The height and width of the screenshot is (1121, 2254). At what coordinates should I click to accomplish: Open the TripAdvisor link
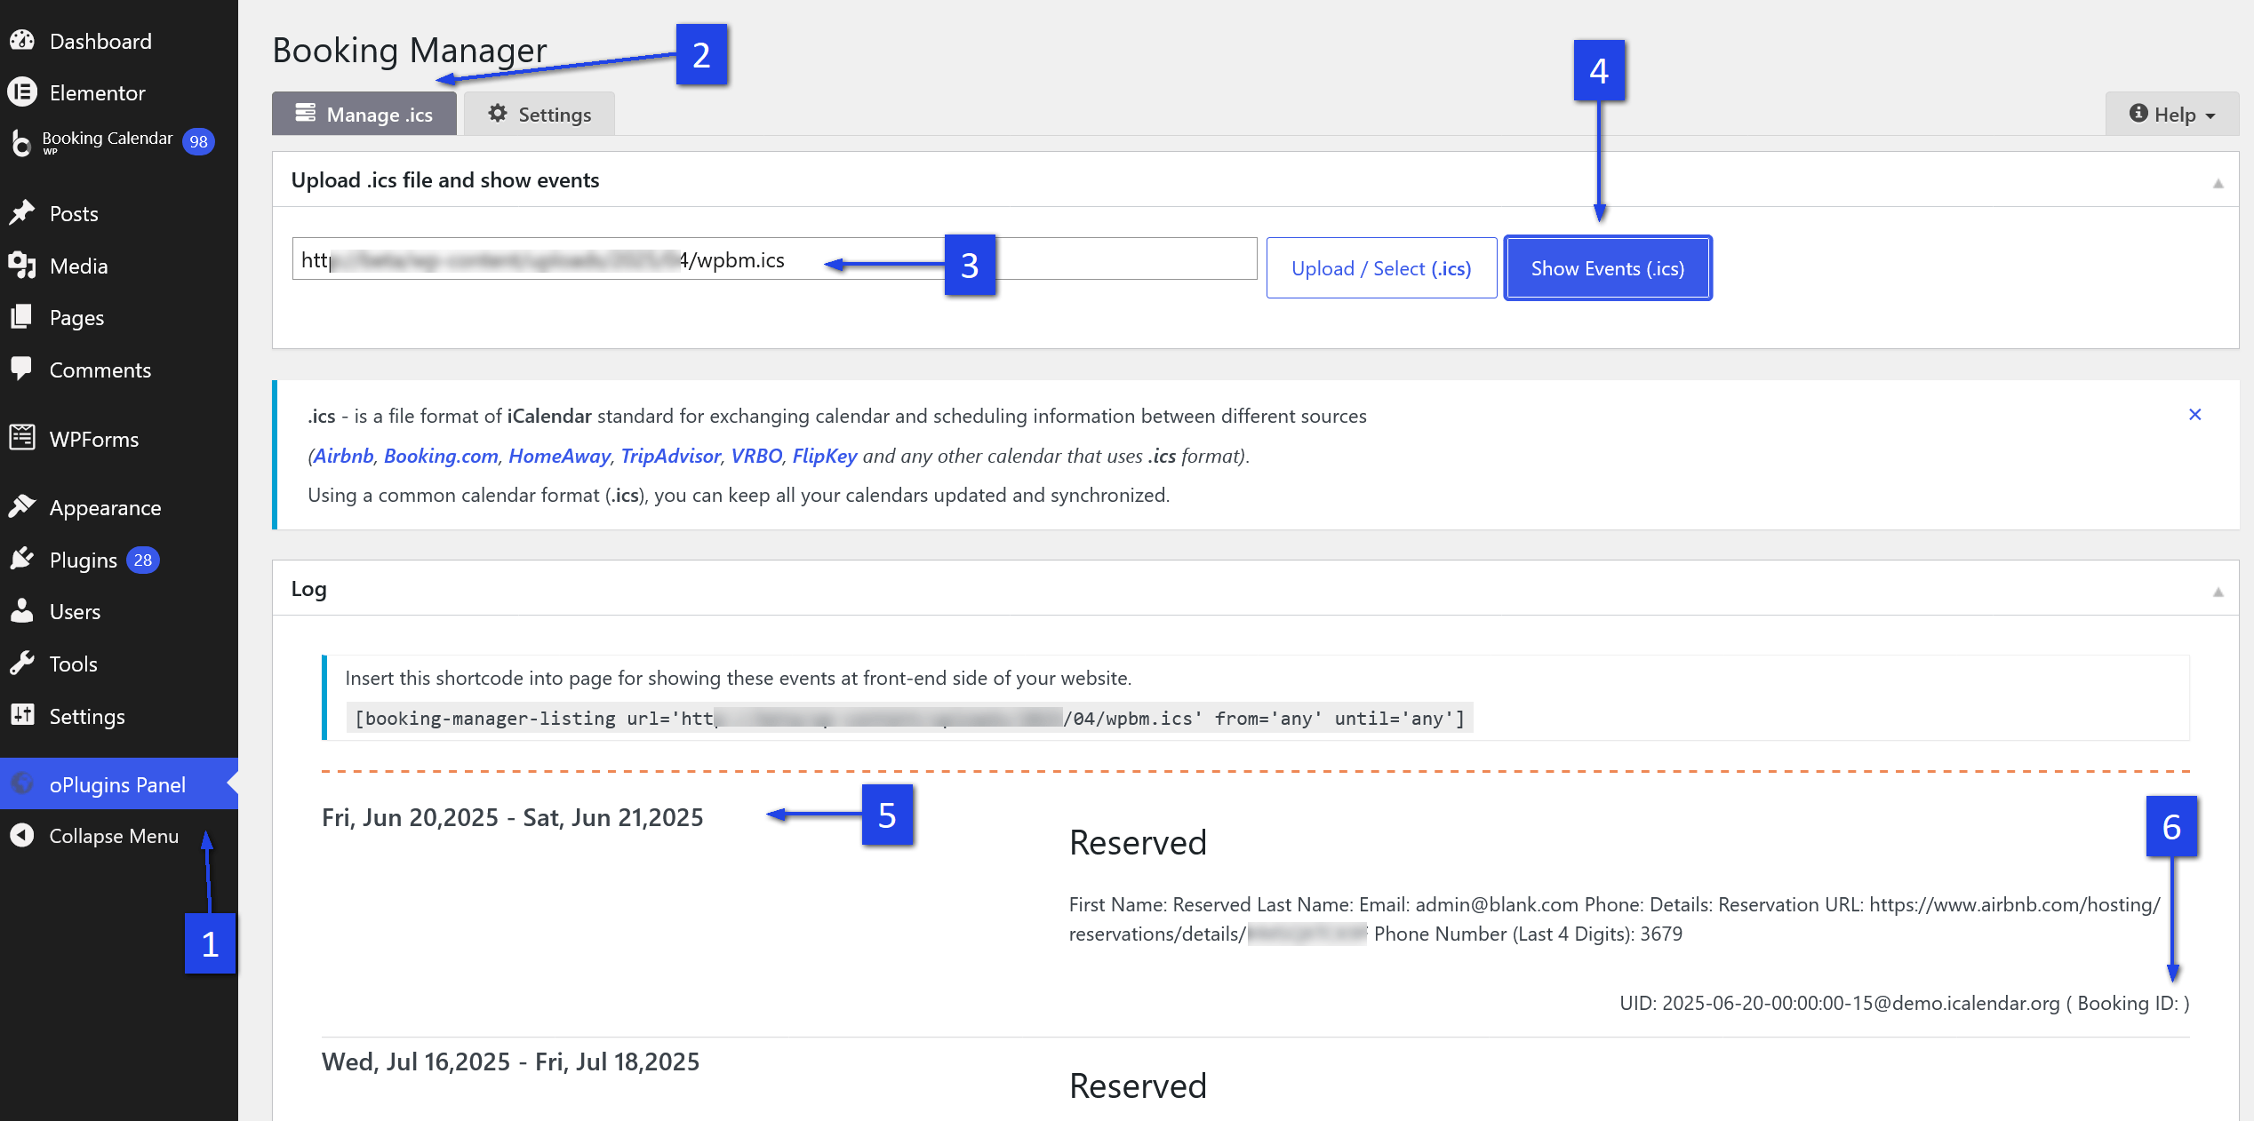click(670, 456)
